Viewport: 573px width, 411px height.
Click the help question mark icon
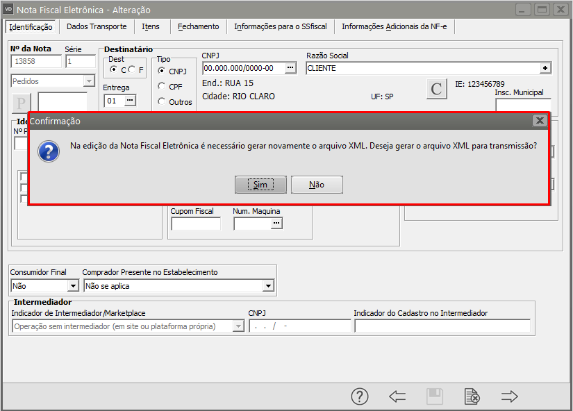359,396
